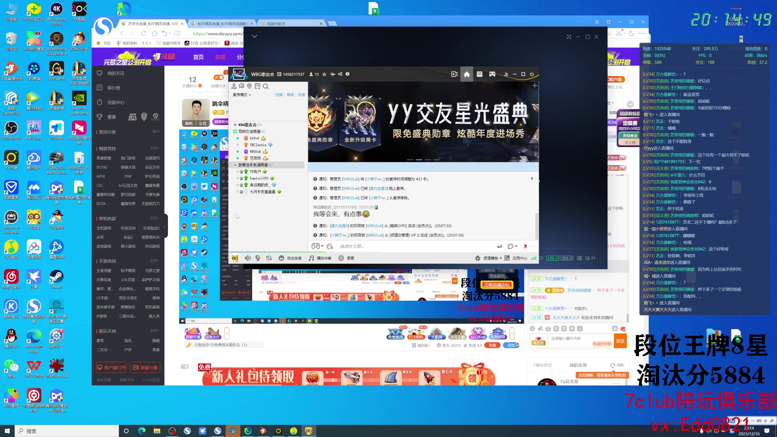
Task: Open YY user list person icon
Action: pyautogui.click(x=234, y=86)
